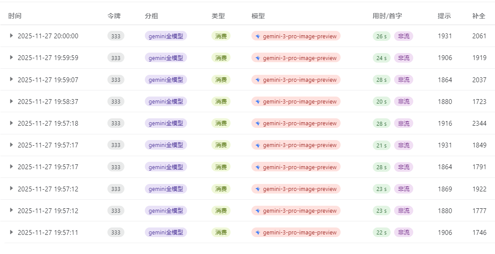Click the 333 token tag in the 19:57:11 row
Screen dimensions: 495x254
[x=116, y=232]
